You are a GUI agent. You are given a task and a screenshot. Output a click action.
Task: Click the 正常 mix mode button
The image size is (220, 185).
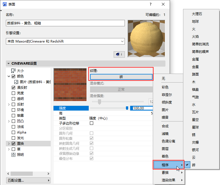[x=121, y=89]
